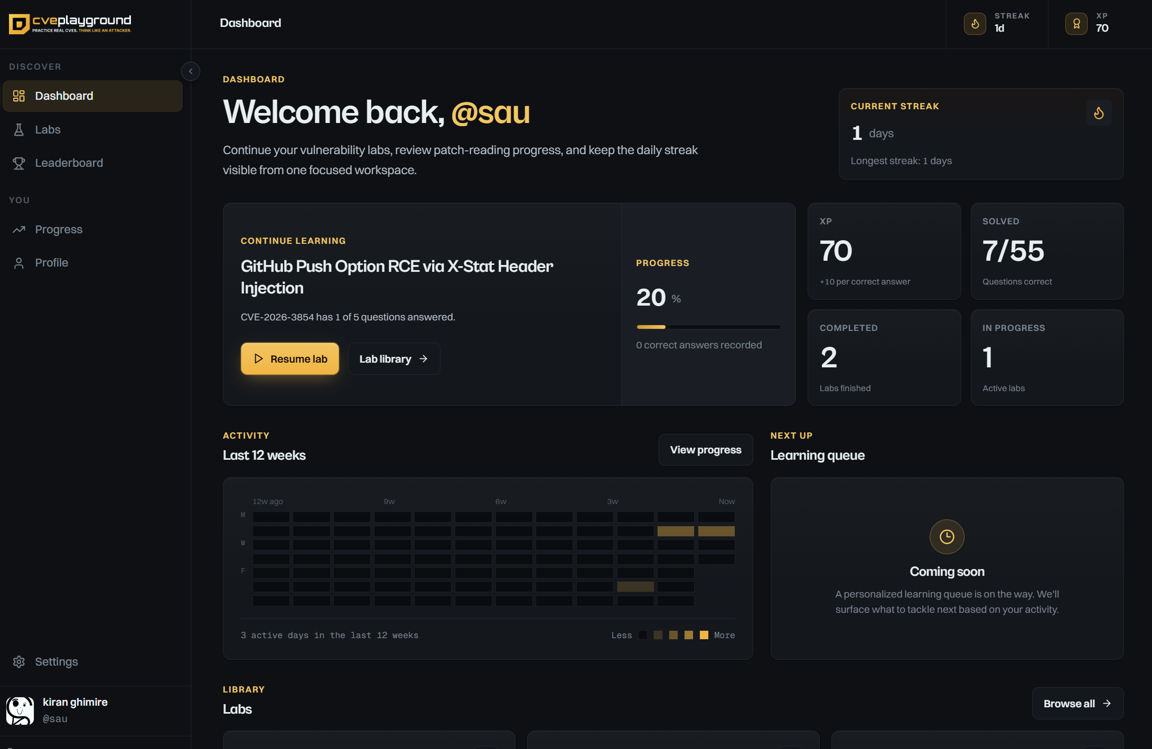
Task: Click the darkest legend swatch beside Less
Action: [x=643, y=635]
